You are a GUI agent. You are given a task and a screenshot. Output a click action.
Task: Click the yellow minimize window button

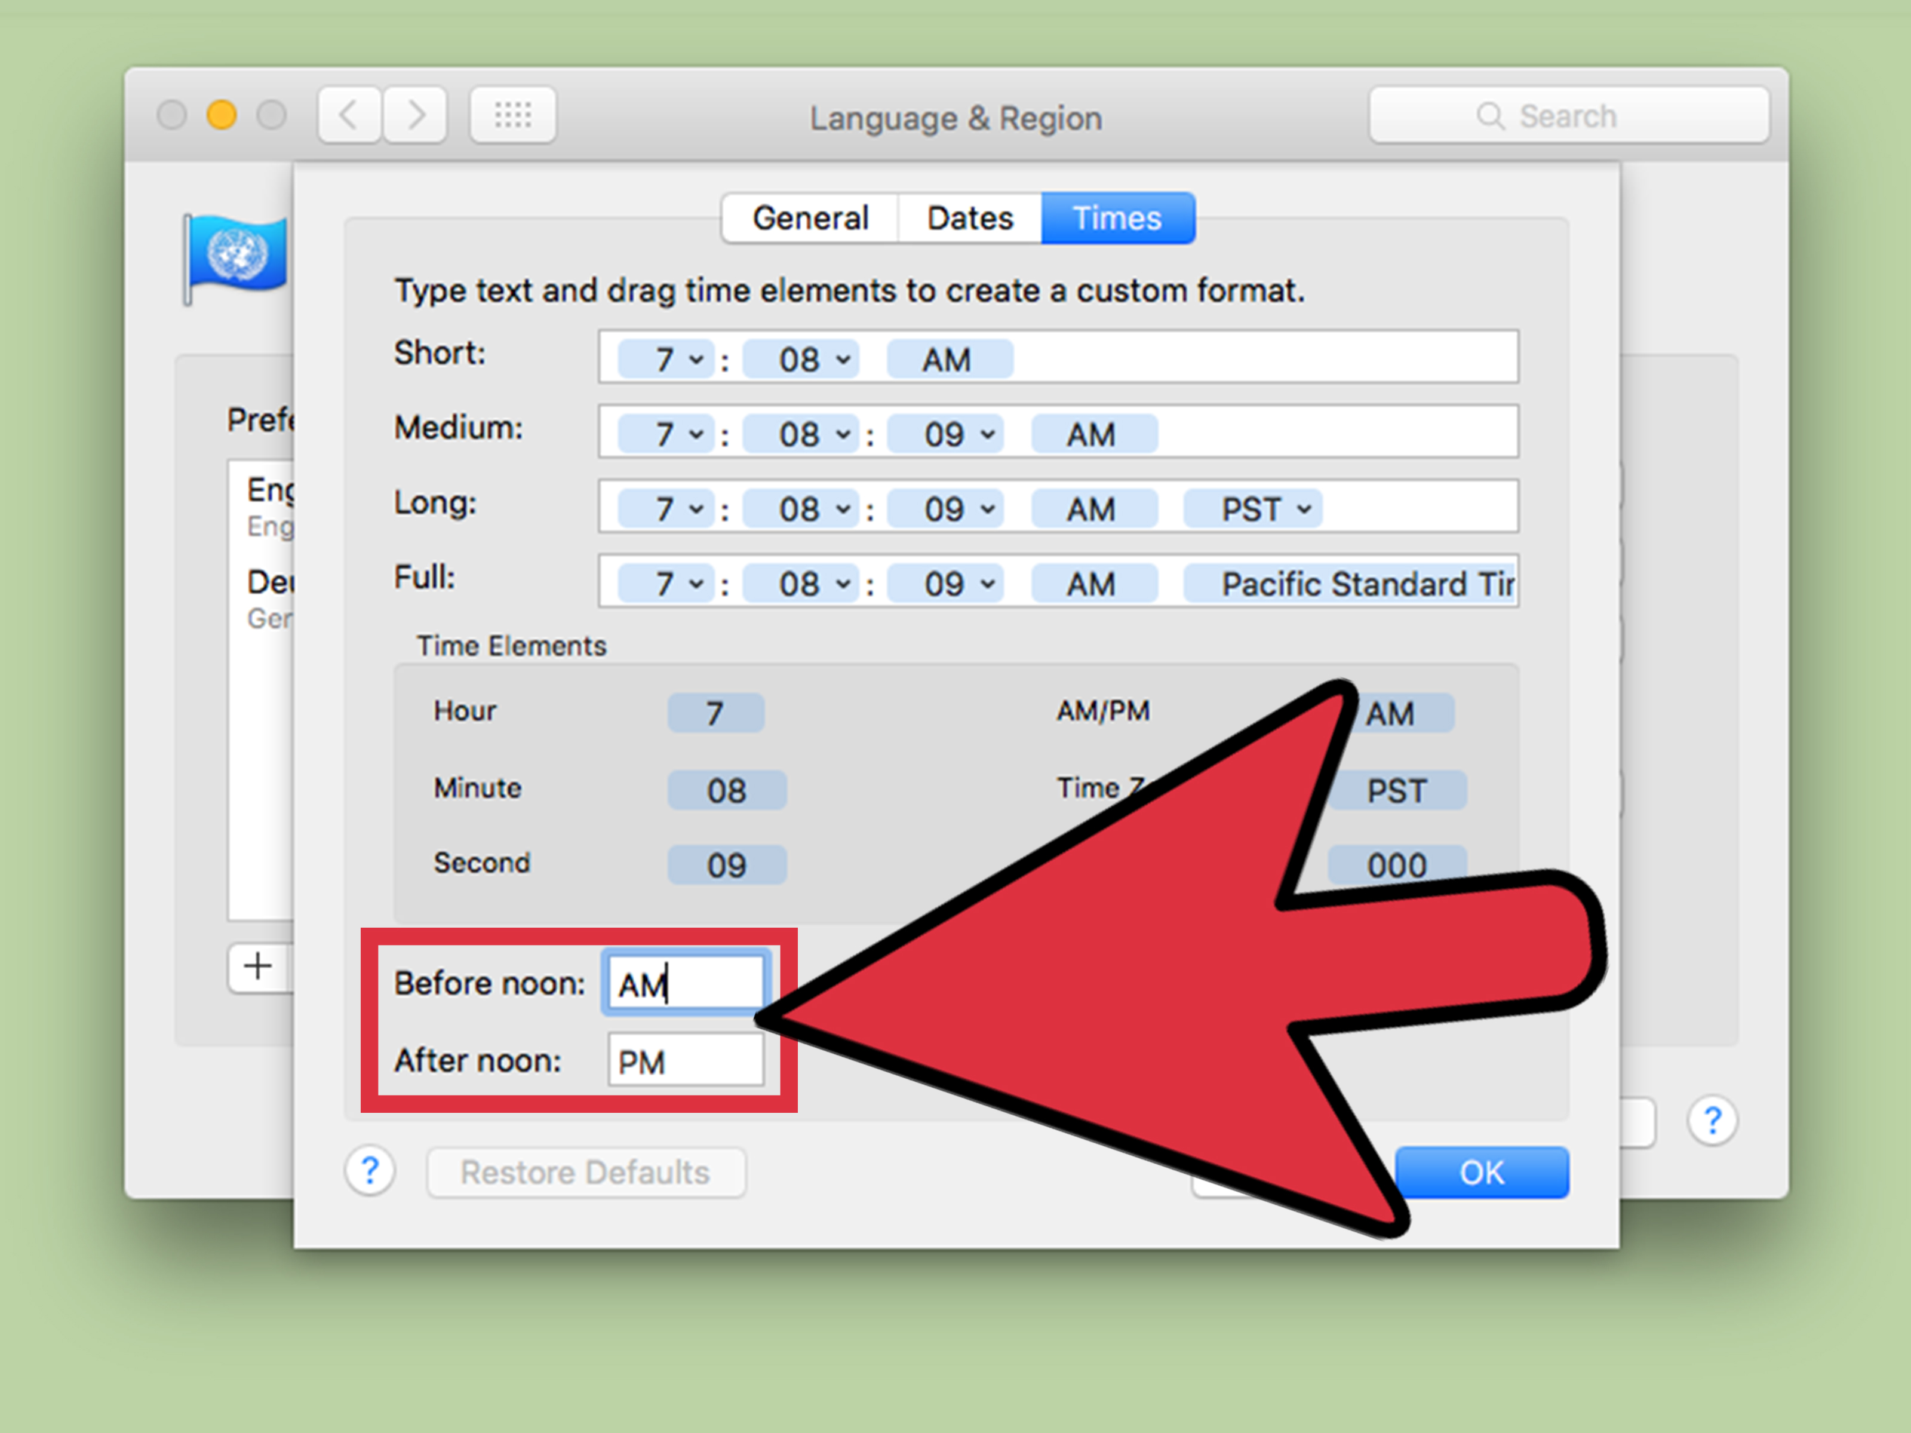coord(222,114)
